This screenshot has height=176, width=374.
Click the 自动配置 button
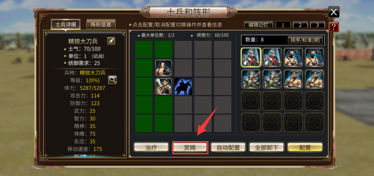coord(228,148)
